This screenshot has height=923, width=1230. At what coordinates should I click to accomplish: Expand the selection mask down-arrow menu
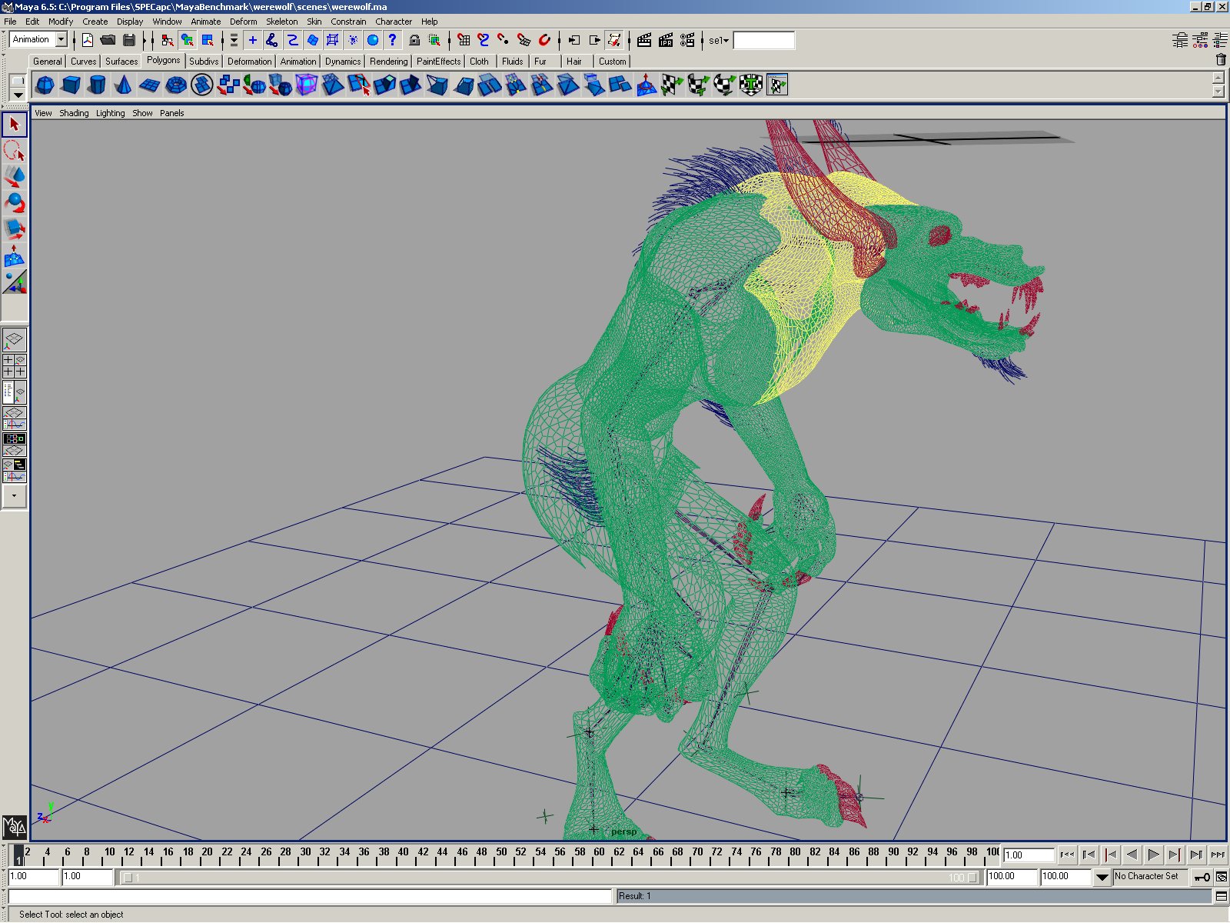[x=234, y=40]
